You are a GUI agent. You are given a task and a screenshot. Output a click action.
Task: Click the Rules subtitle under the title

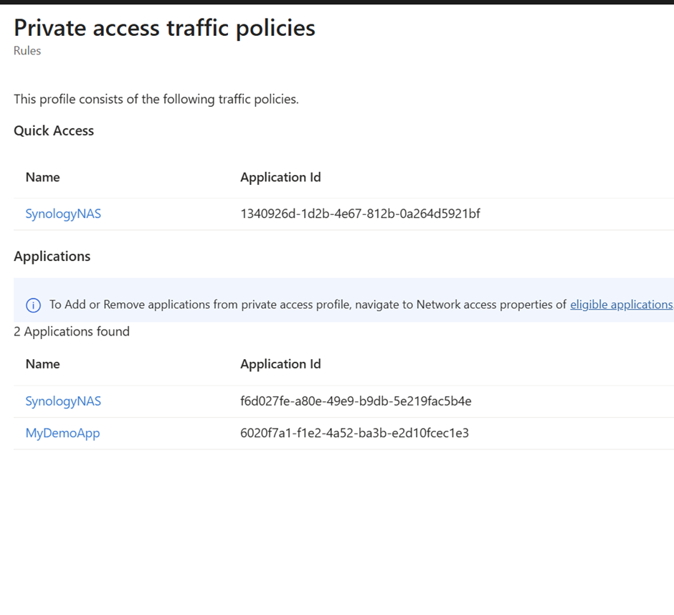point(27,51)
